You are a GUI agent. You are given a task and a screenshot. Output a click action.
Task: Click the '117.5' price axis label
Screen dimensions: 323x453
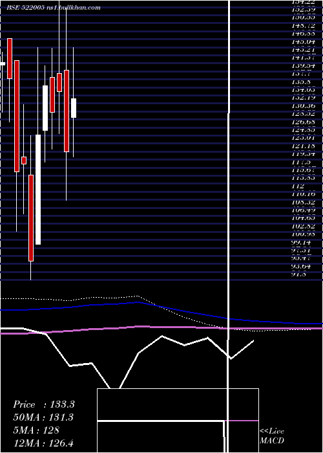302,162
